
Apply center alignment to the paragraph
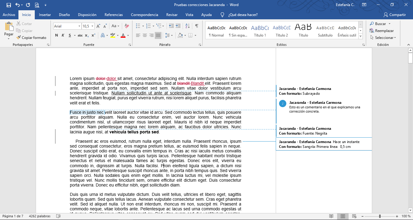[144, 35]
